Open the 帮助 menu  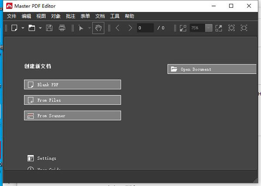point(130,16)
